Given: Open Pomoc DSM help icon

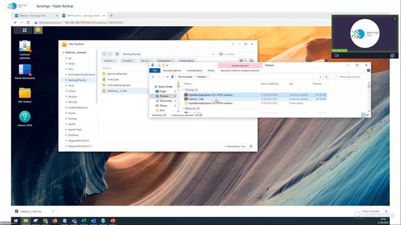Looking at the screenshot, I should 25,119.
